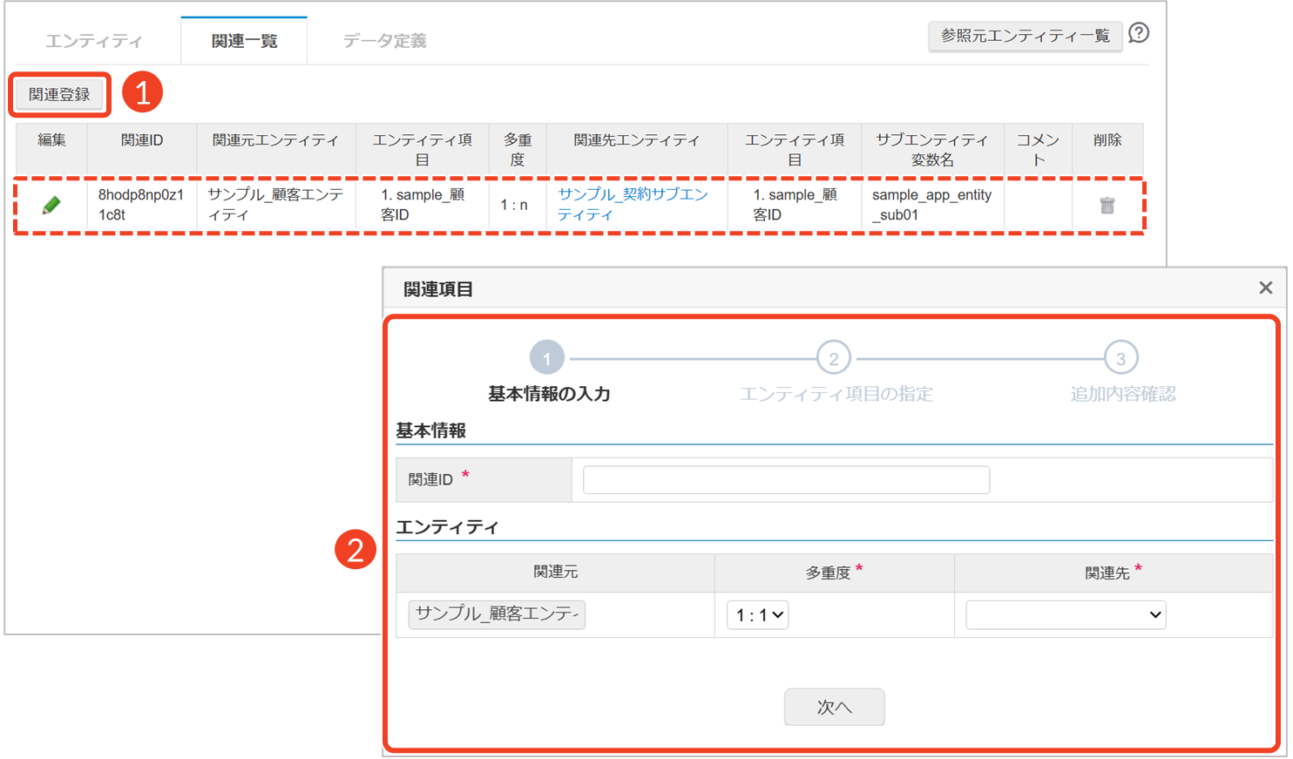The image size is (1293, 759).
Task: Click the green pencil edit icon
Action: click(51, 206)
